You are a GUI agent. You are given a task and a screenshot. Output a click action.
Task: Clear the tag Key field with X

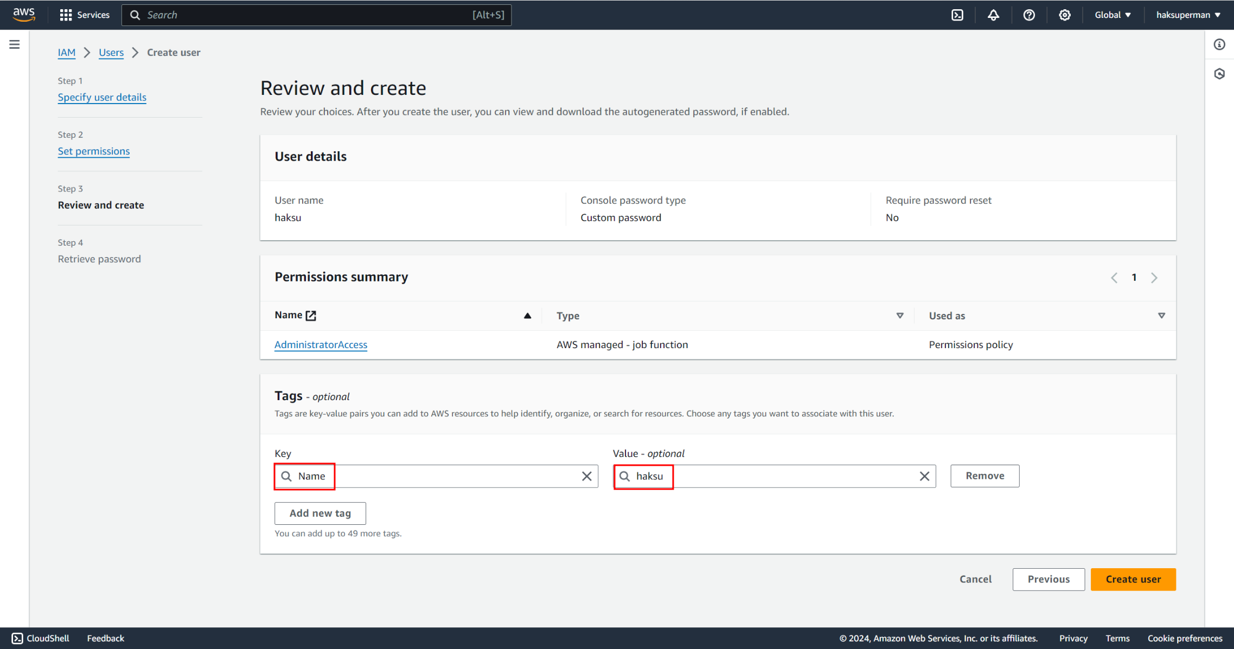[586, 476]
